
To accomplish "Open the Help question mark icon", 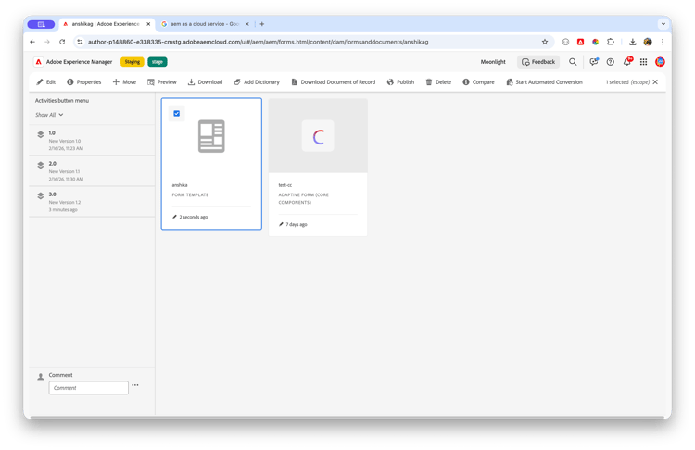I will click(611, 62).
